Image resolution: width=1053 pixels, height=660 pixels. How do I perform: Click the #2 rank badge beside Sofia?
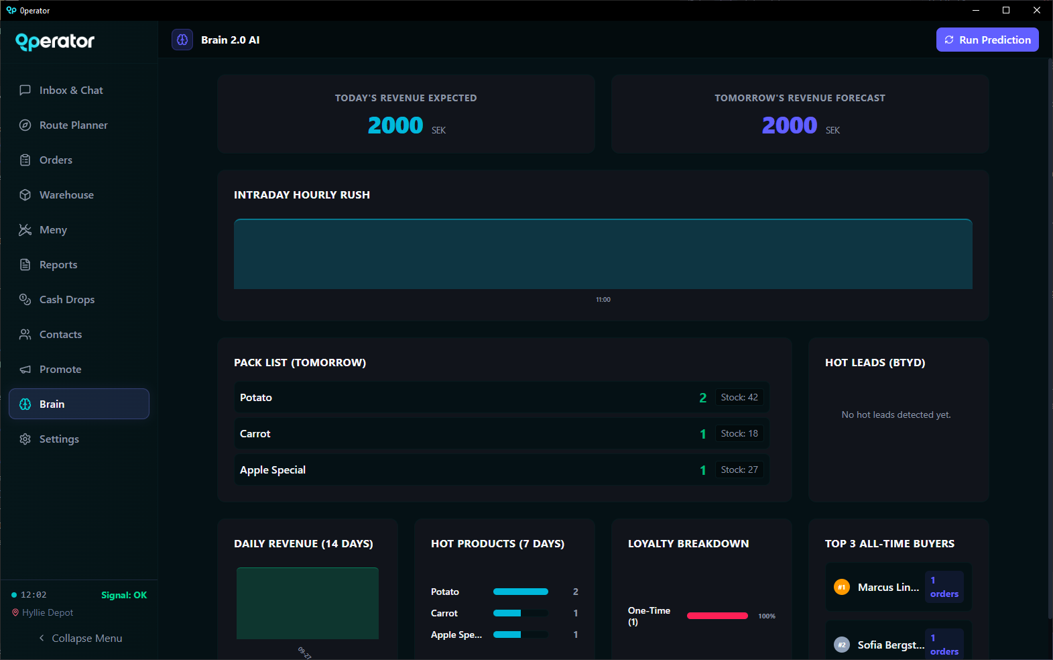[x=842, y=645]
